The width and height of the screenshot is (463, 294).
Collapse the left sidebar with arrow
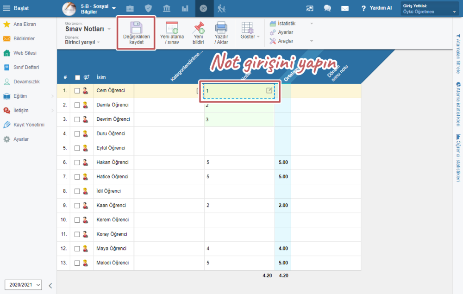(50, 286)
